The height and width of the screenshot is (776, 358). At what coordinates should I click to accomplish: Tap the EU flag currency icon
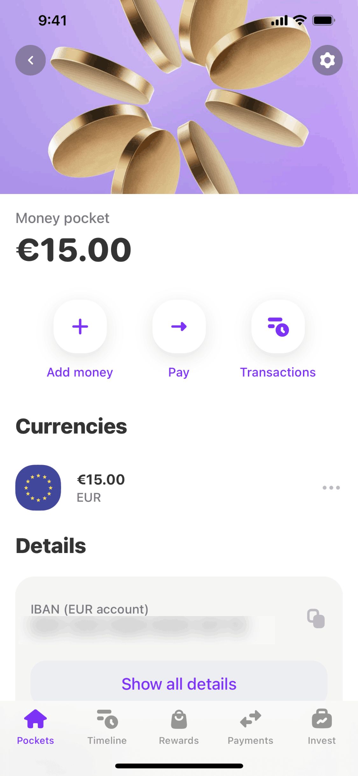[x=38, y=487]
